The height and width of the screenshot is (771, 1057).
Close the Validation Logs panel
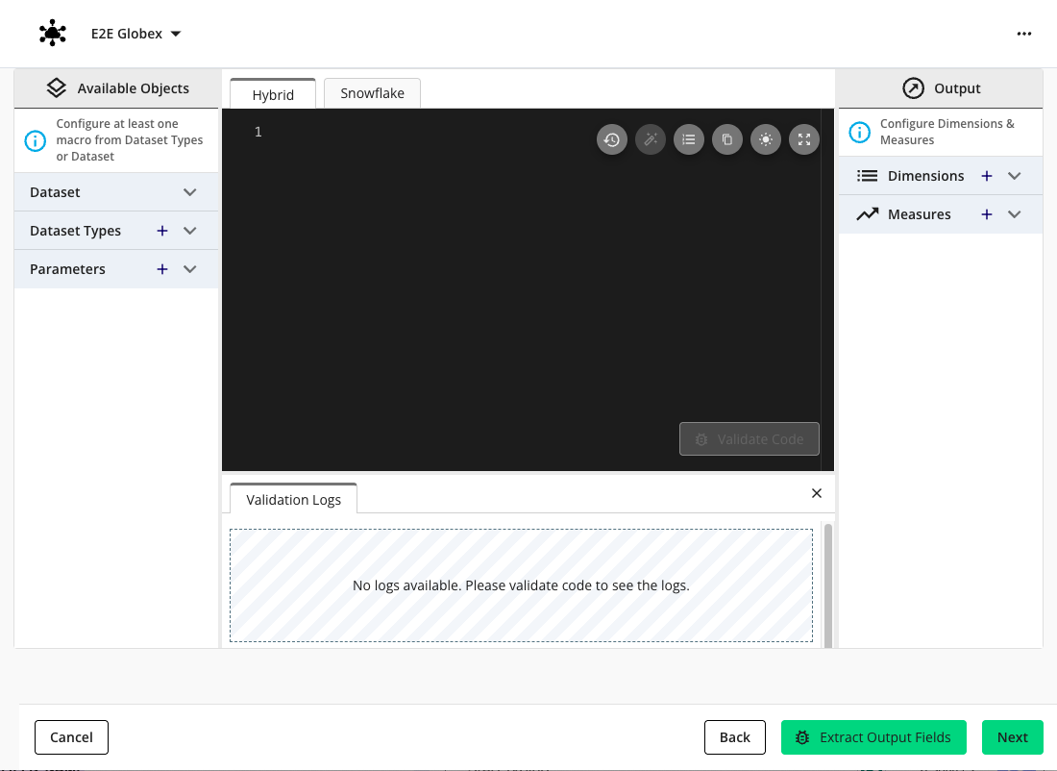tap(817, 493)
